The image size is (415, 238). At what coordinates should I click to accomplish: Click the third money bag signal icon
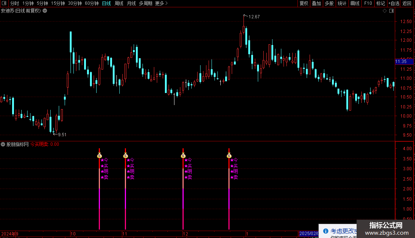click(183, 155)
